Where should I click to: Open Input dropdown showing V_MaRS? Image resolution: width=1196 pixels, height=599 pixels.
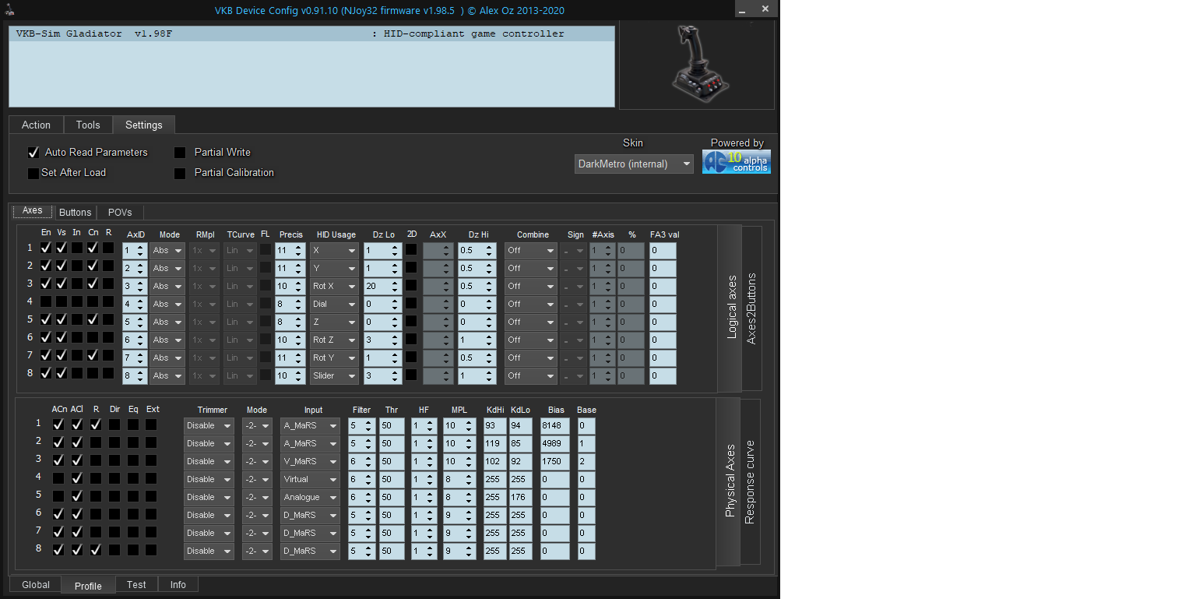click(311, 462)
